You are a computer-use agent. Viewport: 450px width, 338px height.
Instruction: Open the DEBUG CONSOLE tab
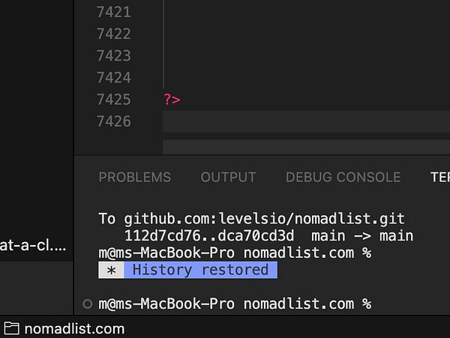343,177
